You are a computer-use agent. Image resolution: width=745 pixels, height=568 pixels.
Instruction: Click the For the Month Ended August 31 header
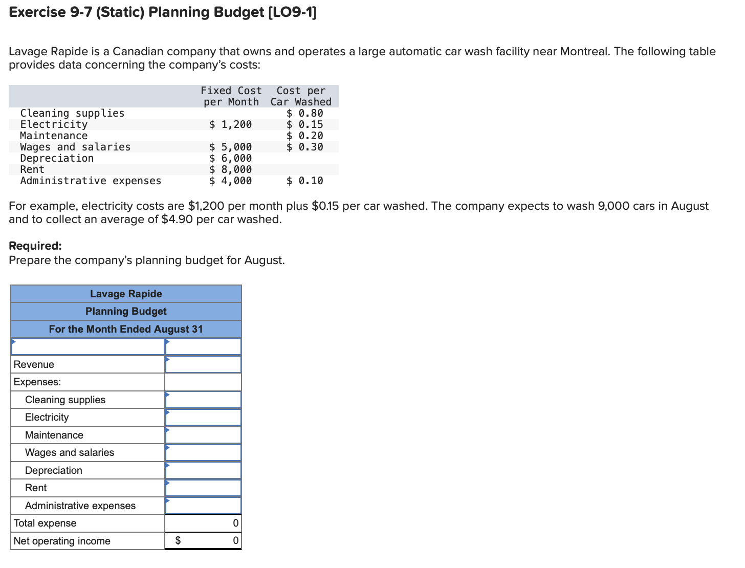(126, 329)
